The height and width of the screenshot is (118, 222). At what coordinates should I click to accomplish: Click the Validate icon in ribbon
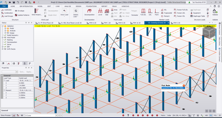tap(215, 12)
